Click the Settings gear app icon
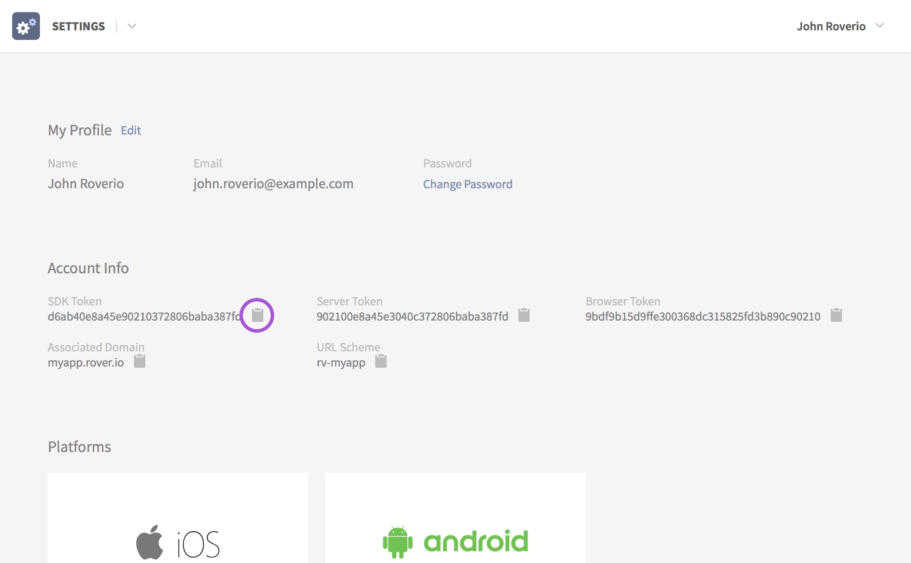The height and width of the screenshot is (563, 911). (26, 26)
